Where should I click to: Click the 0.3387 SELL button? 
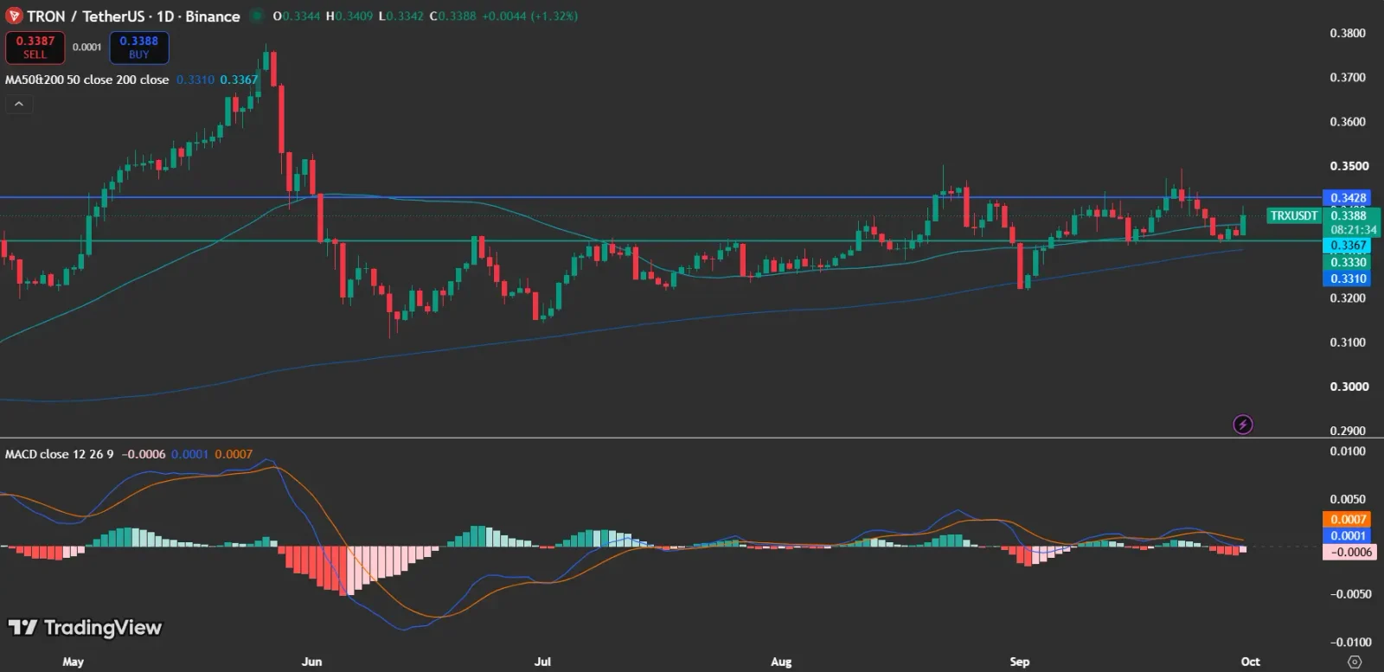(35, 48)
